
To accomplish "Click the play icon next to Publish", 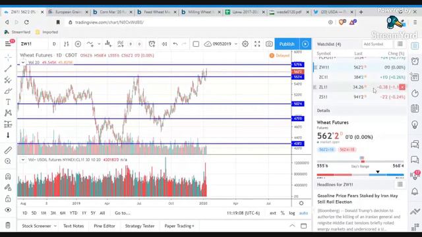I will click(305, 44).
